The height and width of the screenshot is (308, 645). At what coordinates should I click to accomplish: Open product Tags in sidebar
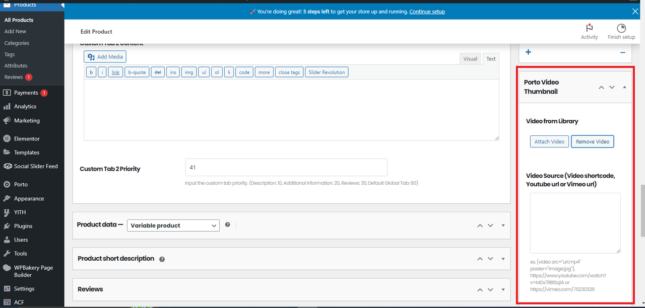click(10, 54)
